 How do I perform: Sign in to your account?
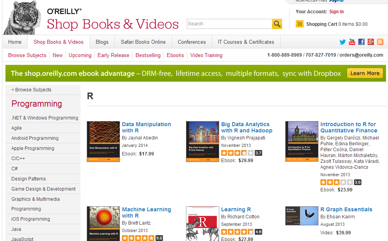(336, 12)
